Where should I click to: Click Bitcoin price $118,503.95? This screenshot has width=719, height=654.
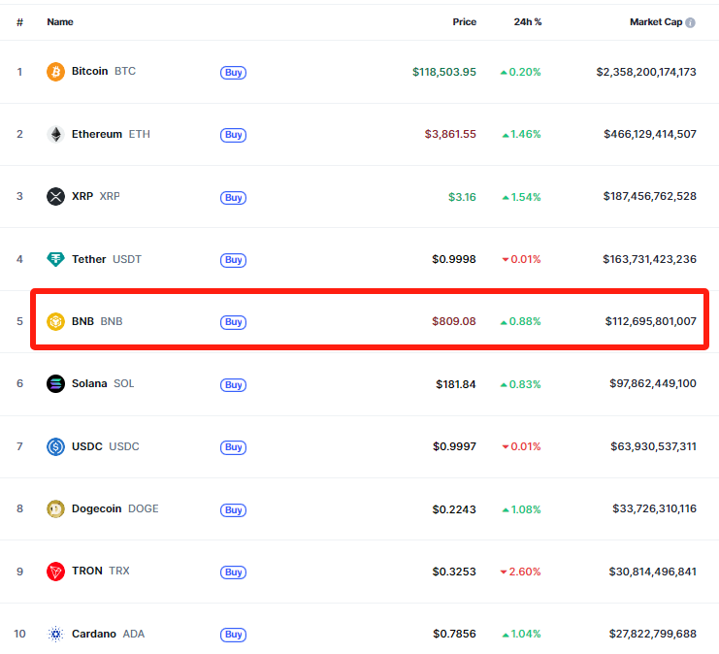[443, 72]
